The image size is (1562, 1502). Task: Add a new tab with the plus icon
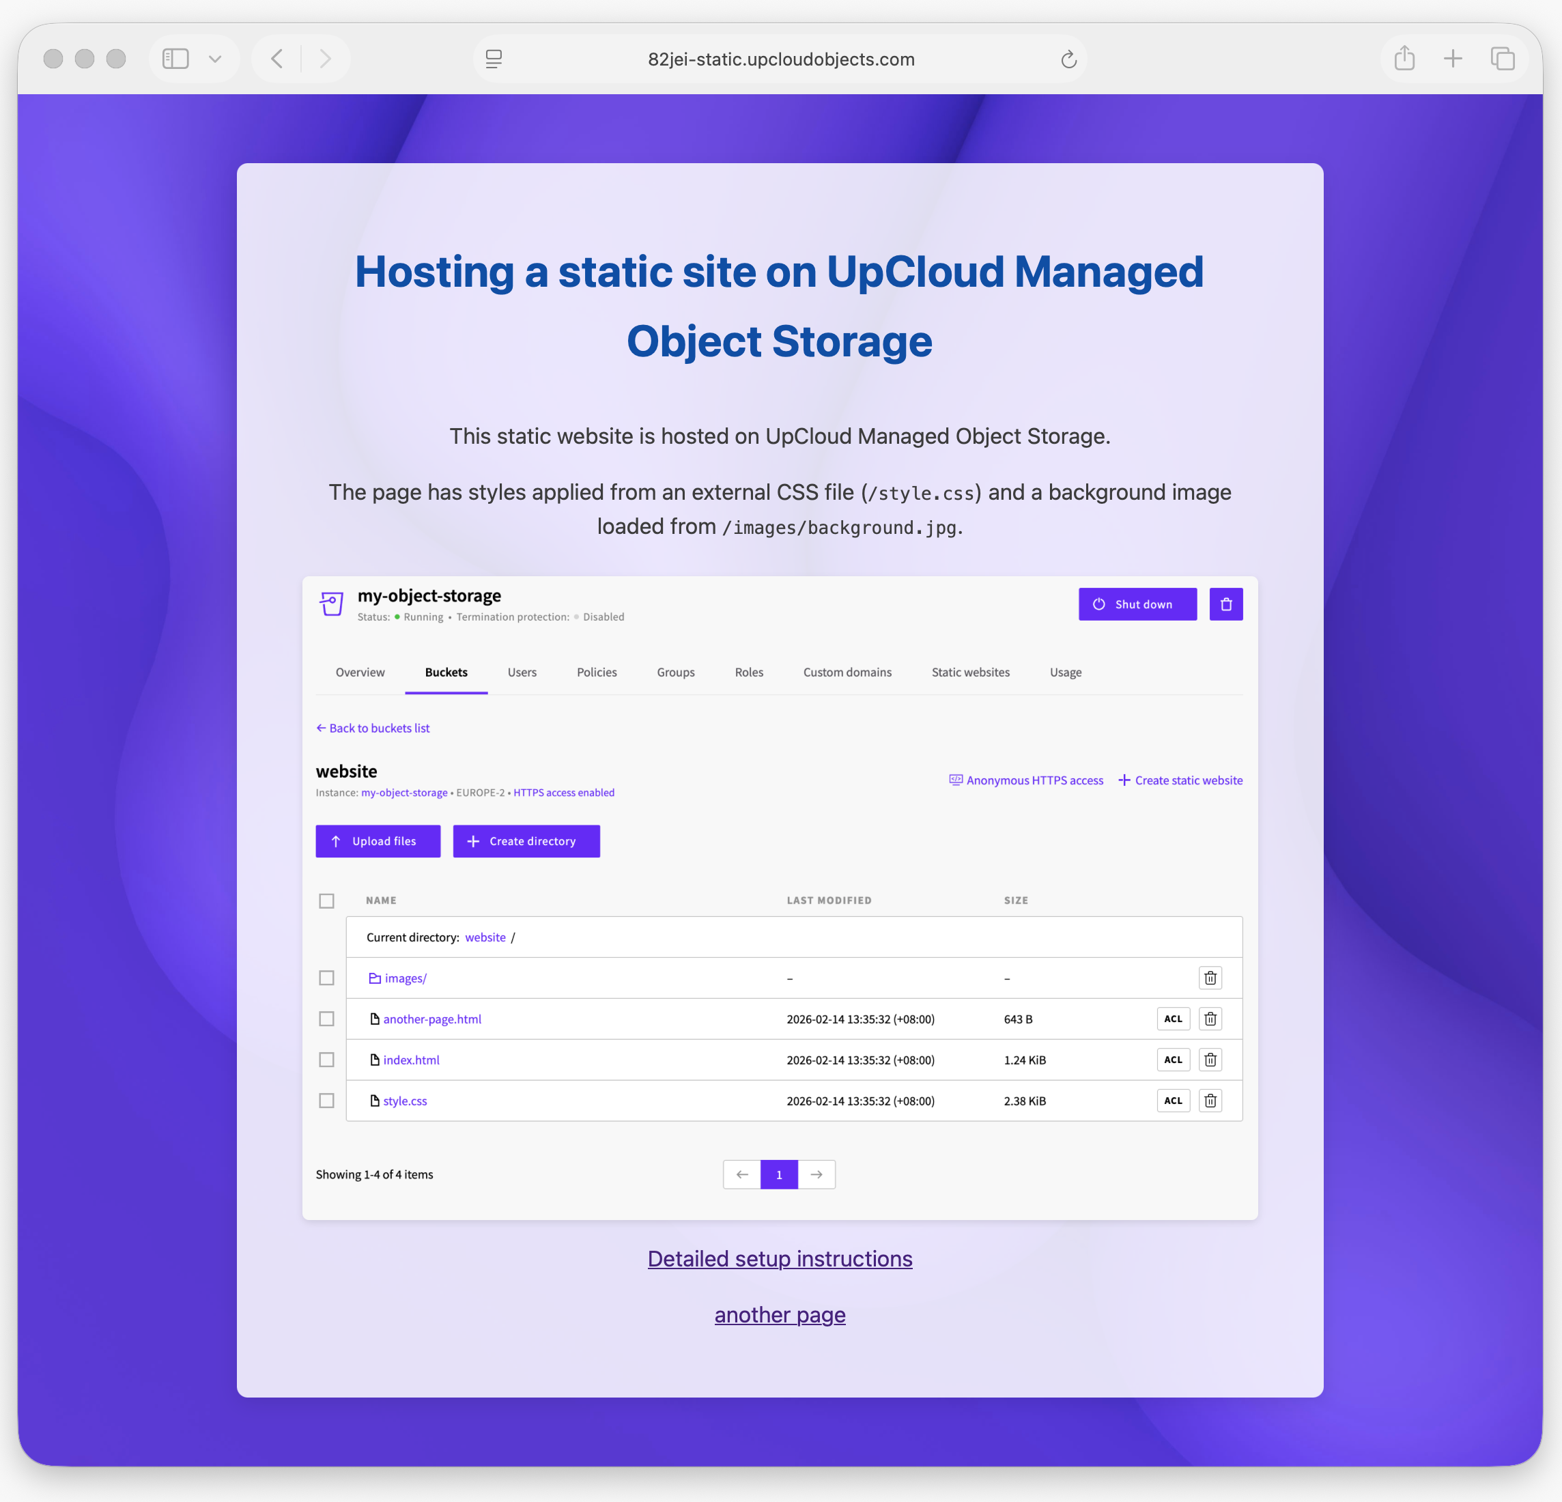point(1453,59)
